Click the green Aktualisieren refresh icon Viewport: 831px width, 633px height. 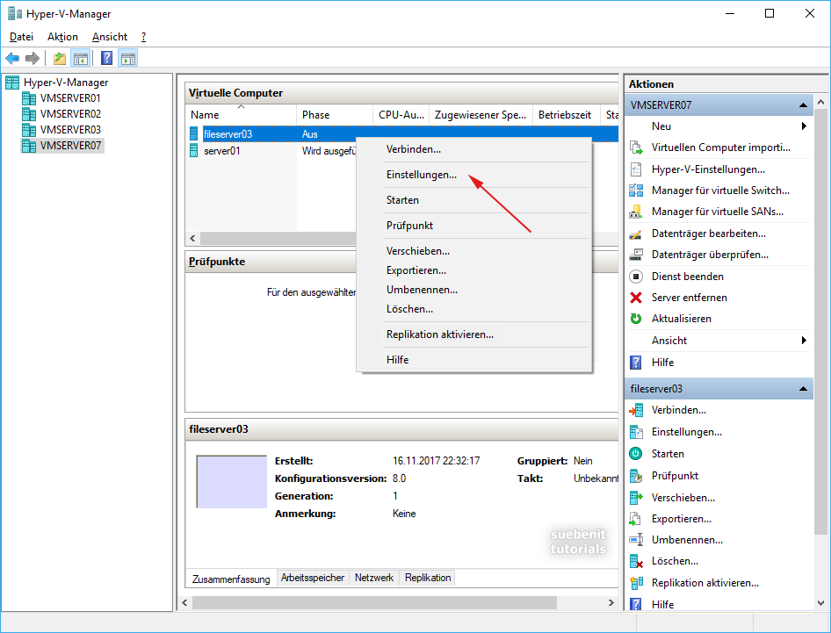coord(636,319)
